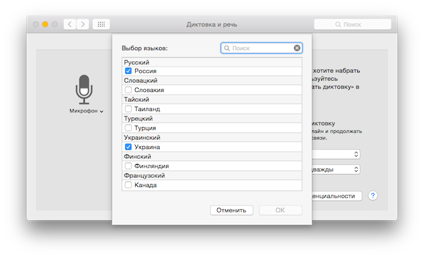424x258 pixels.
Task: Select the Тайский group header
Action: 212,99
